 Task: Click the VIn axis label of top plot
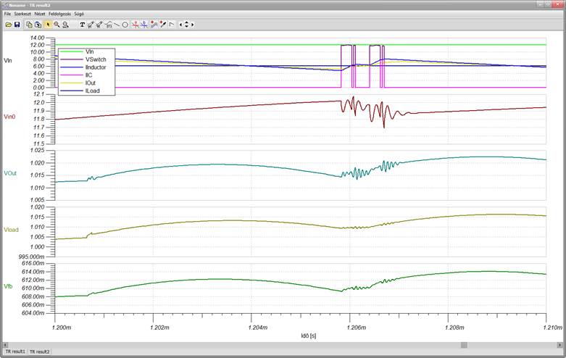[7, 60]
